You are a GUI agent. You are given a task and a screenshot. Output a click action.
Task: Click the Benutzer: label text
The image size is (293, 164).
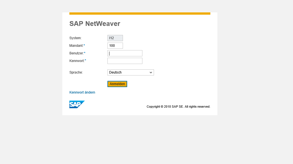76,53
